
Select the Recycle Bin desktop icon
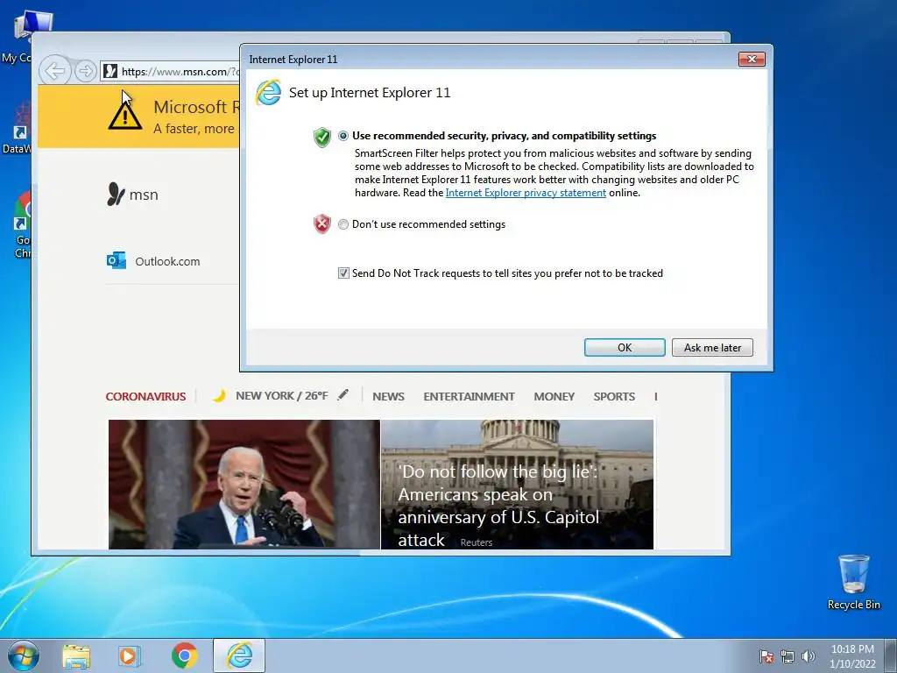point(853,582)
